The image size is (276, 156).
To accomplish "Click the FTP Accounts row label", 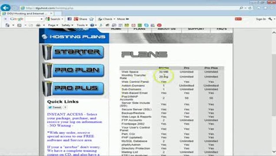I will (132, 120).
